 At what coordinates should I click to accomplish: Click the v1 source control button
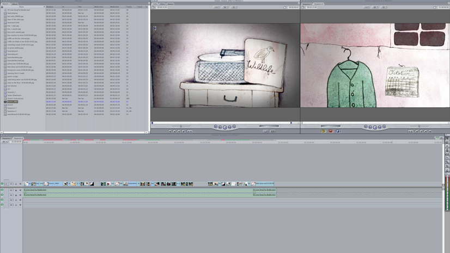(7, 184)
